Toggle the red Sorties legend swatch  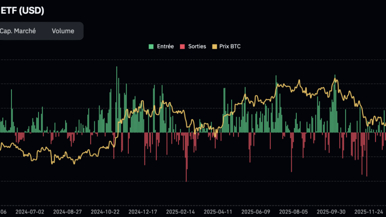tap(182, 46)
